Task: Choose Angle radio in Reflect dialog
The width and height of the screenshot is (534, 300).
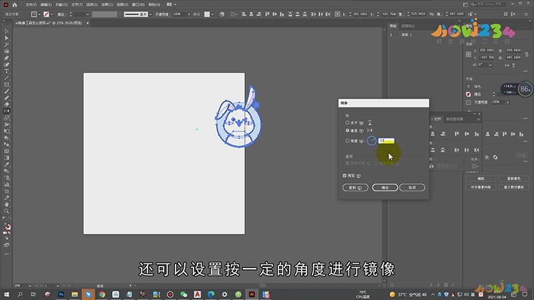Action: point(347,141)
